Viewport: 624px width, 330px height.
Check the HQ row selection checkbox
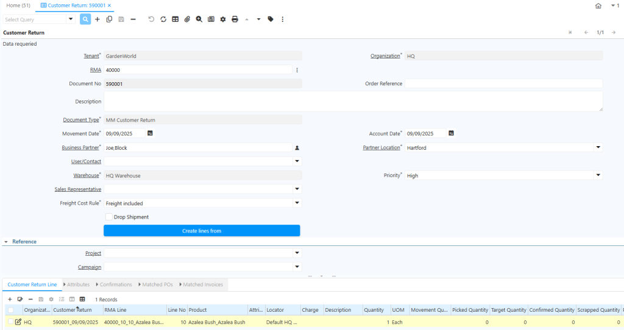[10, 322]
